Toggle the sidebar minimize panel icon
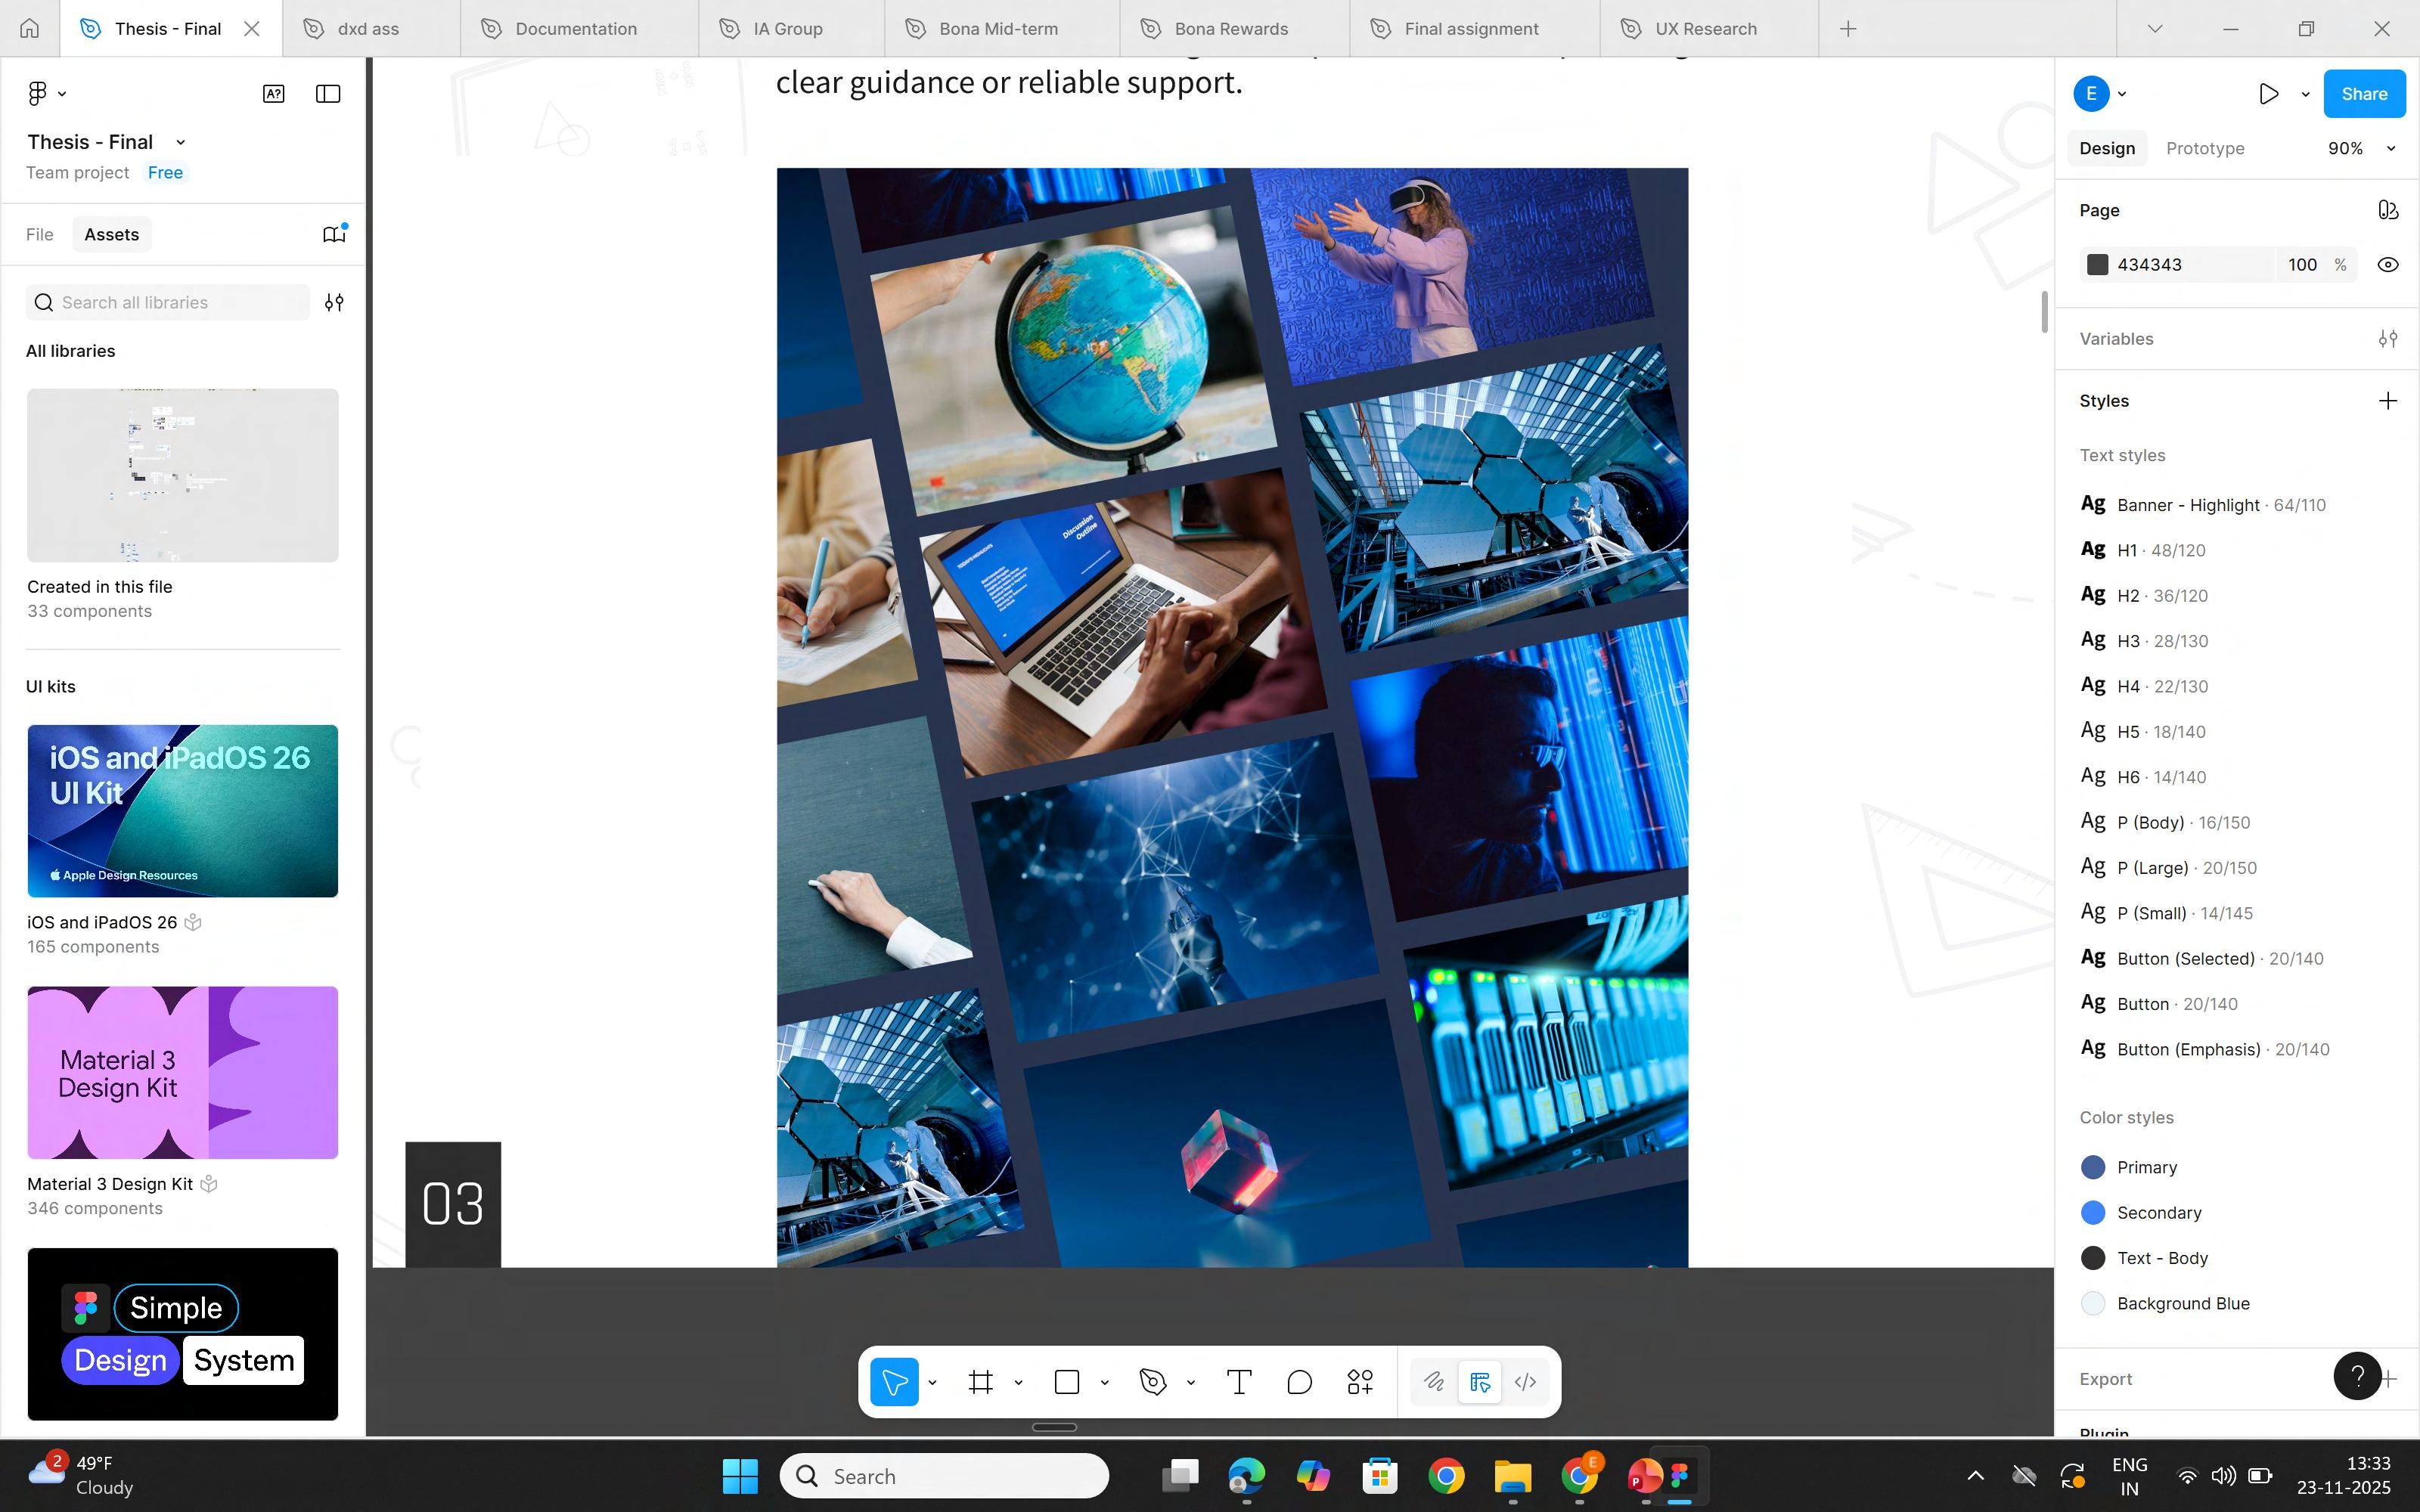Viewport: 2420px width, 1512px height. (x=328, y=94)
